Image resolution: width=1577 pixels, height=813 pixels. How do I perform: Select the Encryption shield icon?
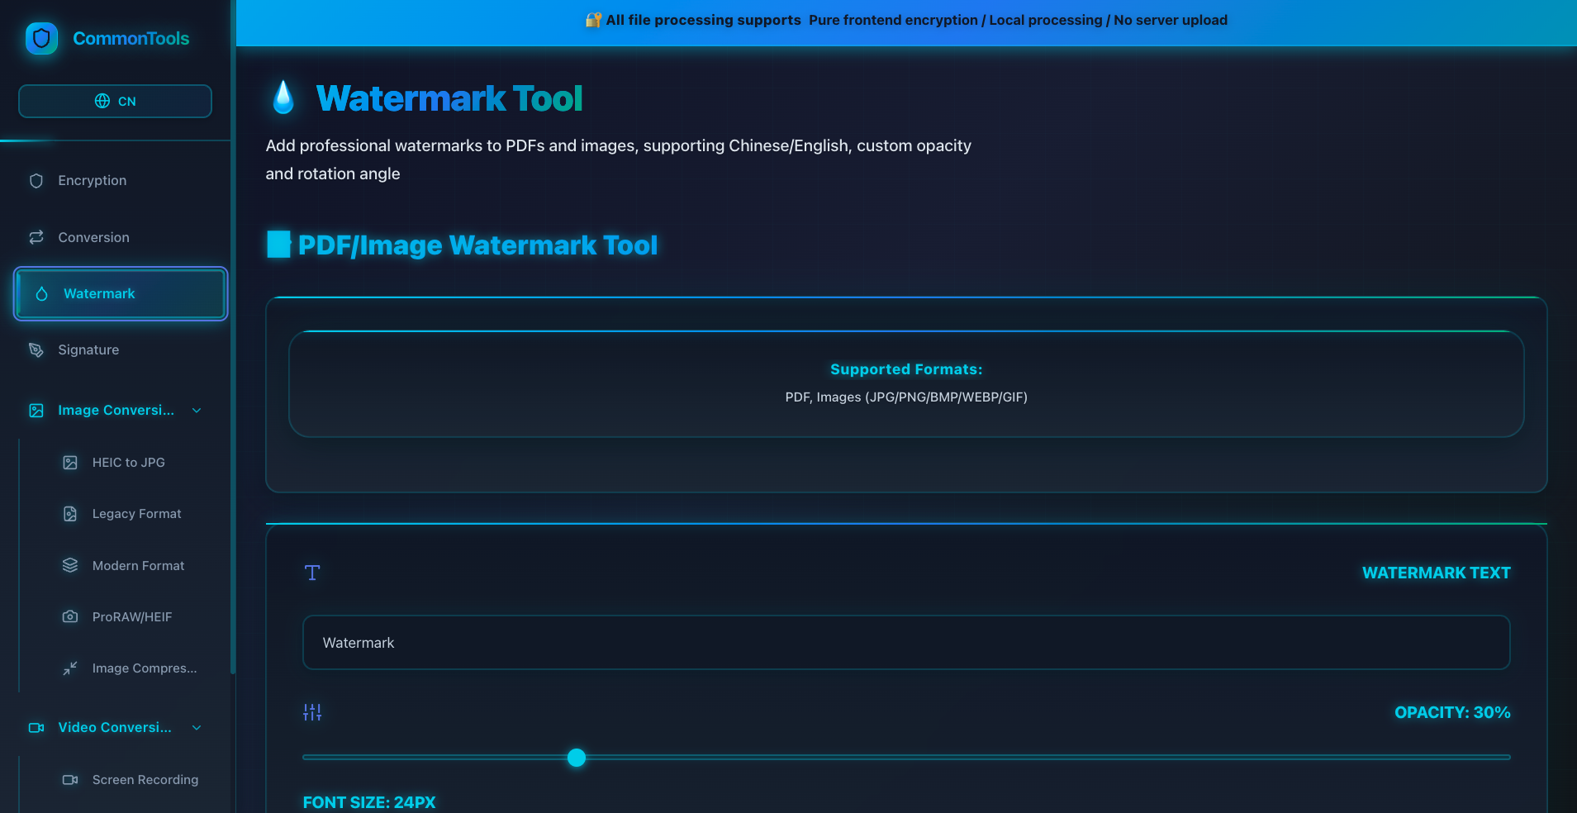(x=36, y=180)
